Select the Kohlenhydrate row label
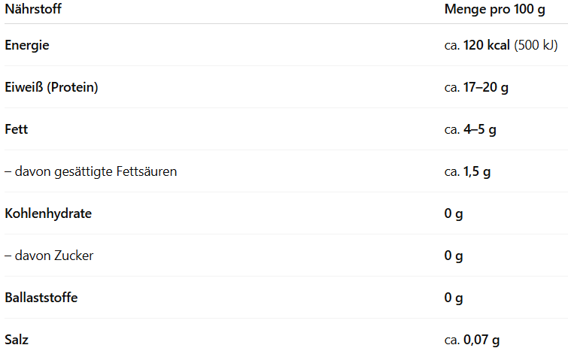 point(48,213)
